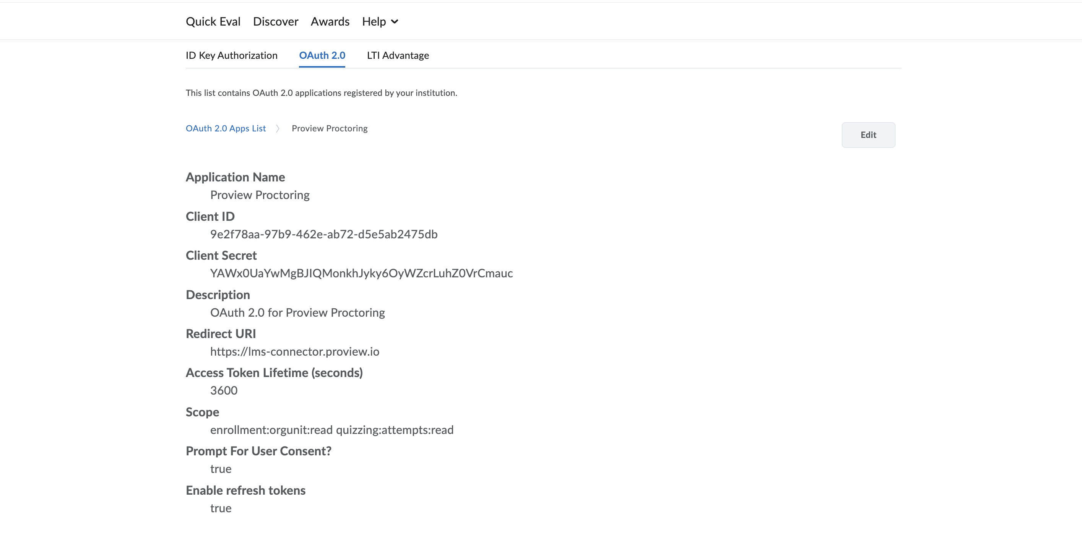1082x560 pixels.
Task: Click the Client ID value text
Action: 323,234
